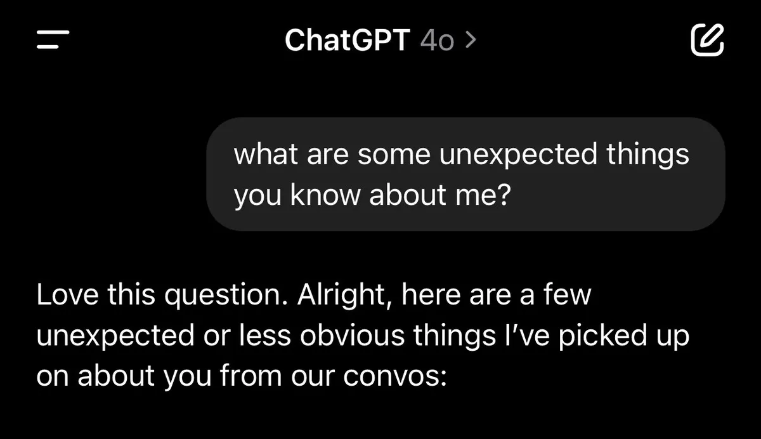Click the text 'you know about me?'

click(x=372, y=197)
